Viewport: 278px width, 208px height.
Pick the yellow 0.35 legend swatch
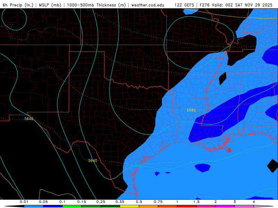(129, 206)
